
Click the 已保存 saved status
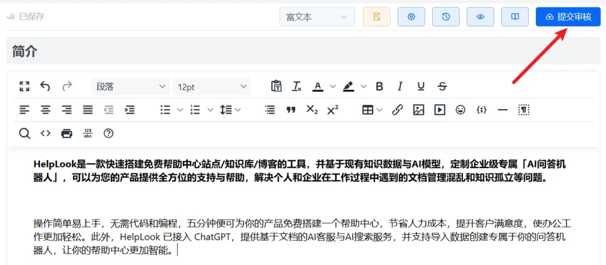tap(26, 17)
